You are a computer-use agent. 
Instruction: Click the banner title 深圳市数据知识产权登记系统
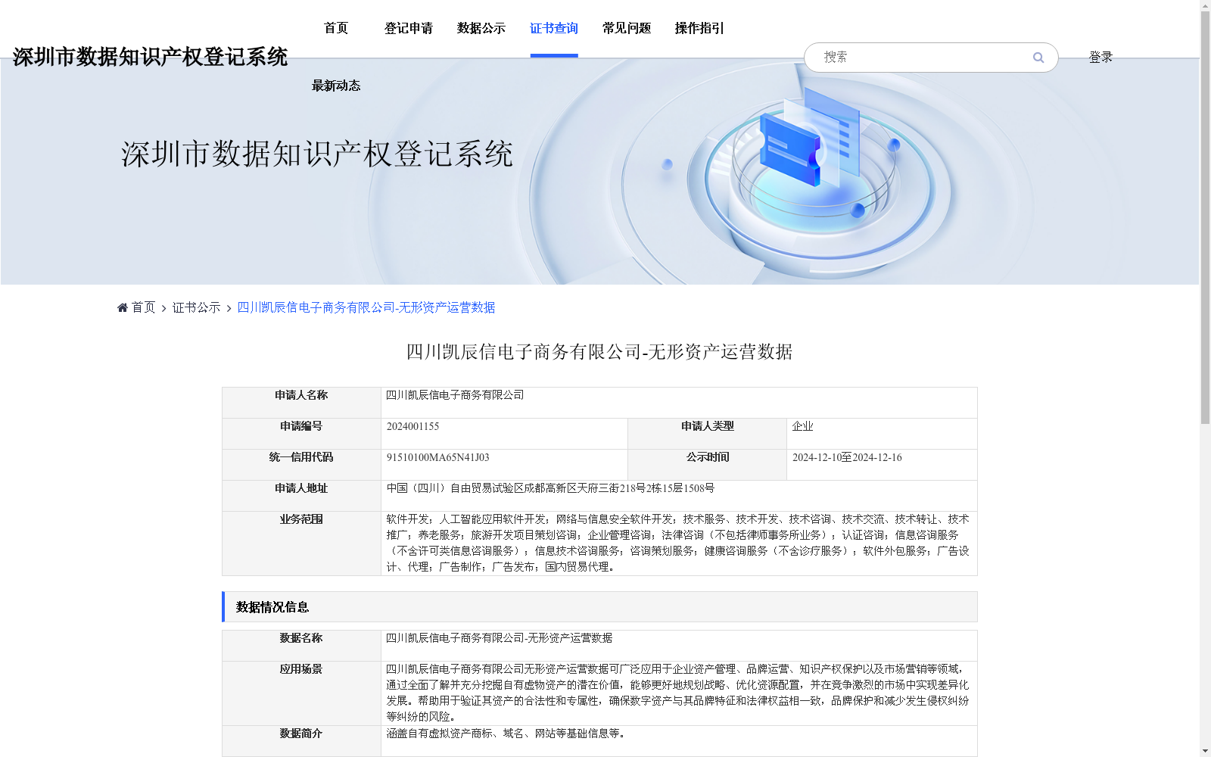pos(317,154)
